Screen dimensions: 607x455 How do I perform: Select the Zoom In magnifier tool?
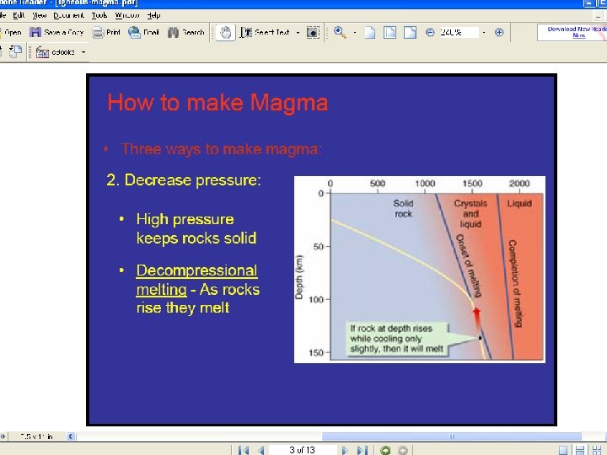(340, 33)
